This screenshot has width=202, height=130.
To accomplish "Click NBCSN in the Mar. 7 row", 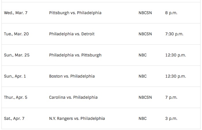I will click(x=145, y=13).
